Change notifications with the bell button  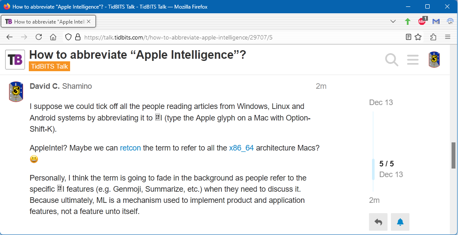tap(400, 222)
